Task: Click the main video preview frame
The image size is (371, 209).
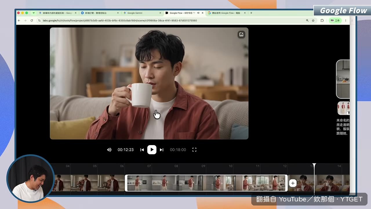Action: (149, 83)
